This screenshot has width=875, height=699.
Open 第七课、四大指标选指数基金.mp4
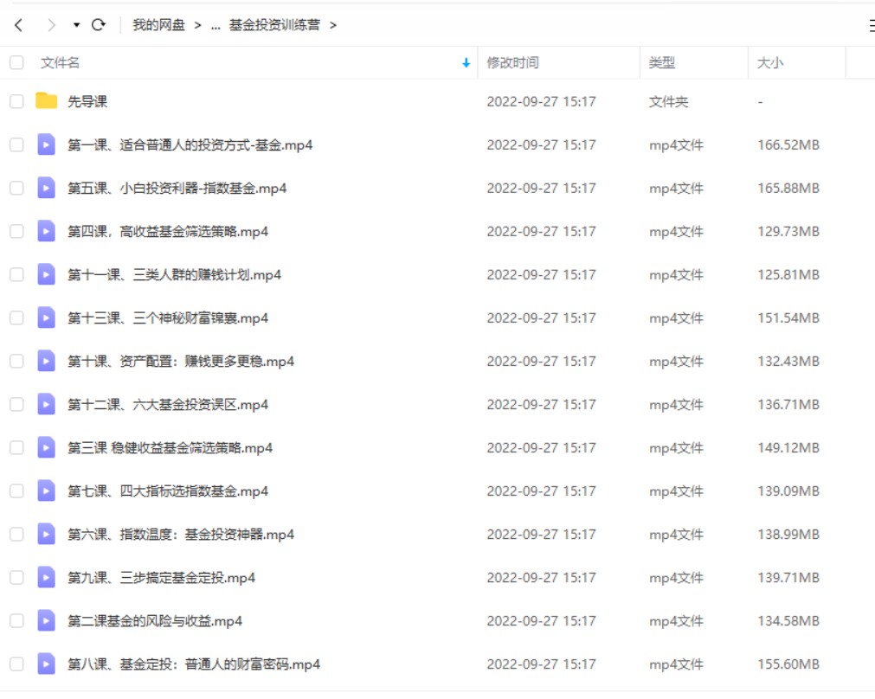click(x=167, y=491)
